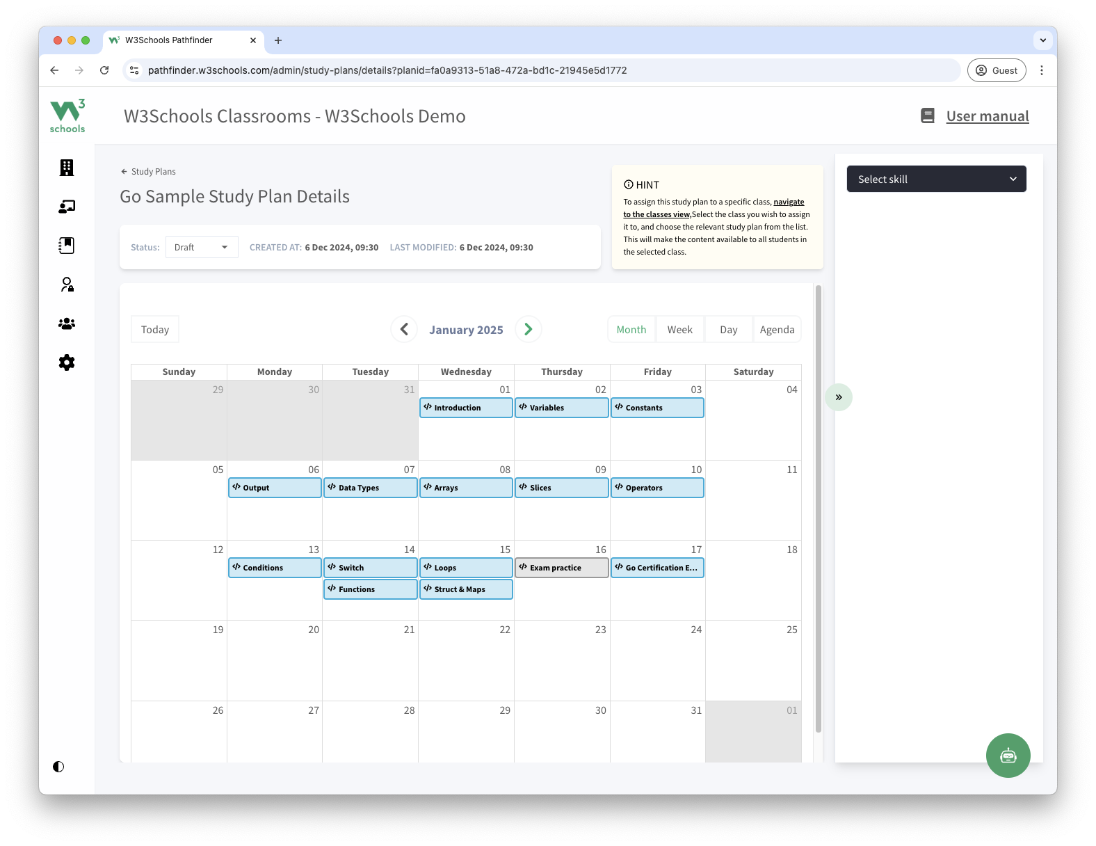Switch to the Agenda view tab
Image resolution: width=1096 pixels, height=846 pixels.
777,330
